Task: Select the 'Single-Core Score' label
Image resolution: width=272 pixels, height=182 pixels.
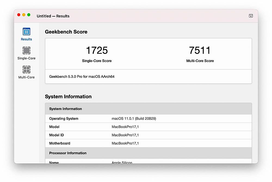Action: click(97, 61)
